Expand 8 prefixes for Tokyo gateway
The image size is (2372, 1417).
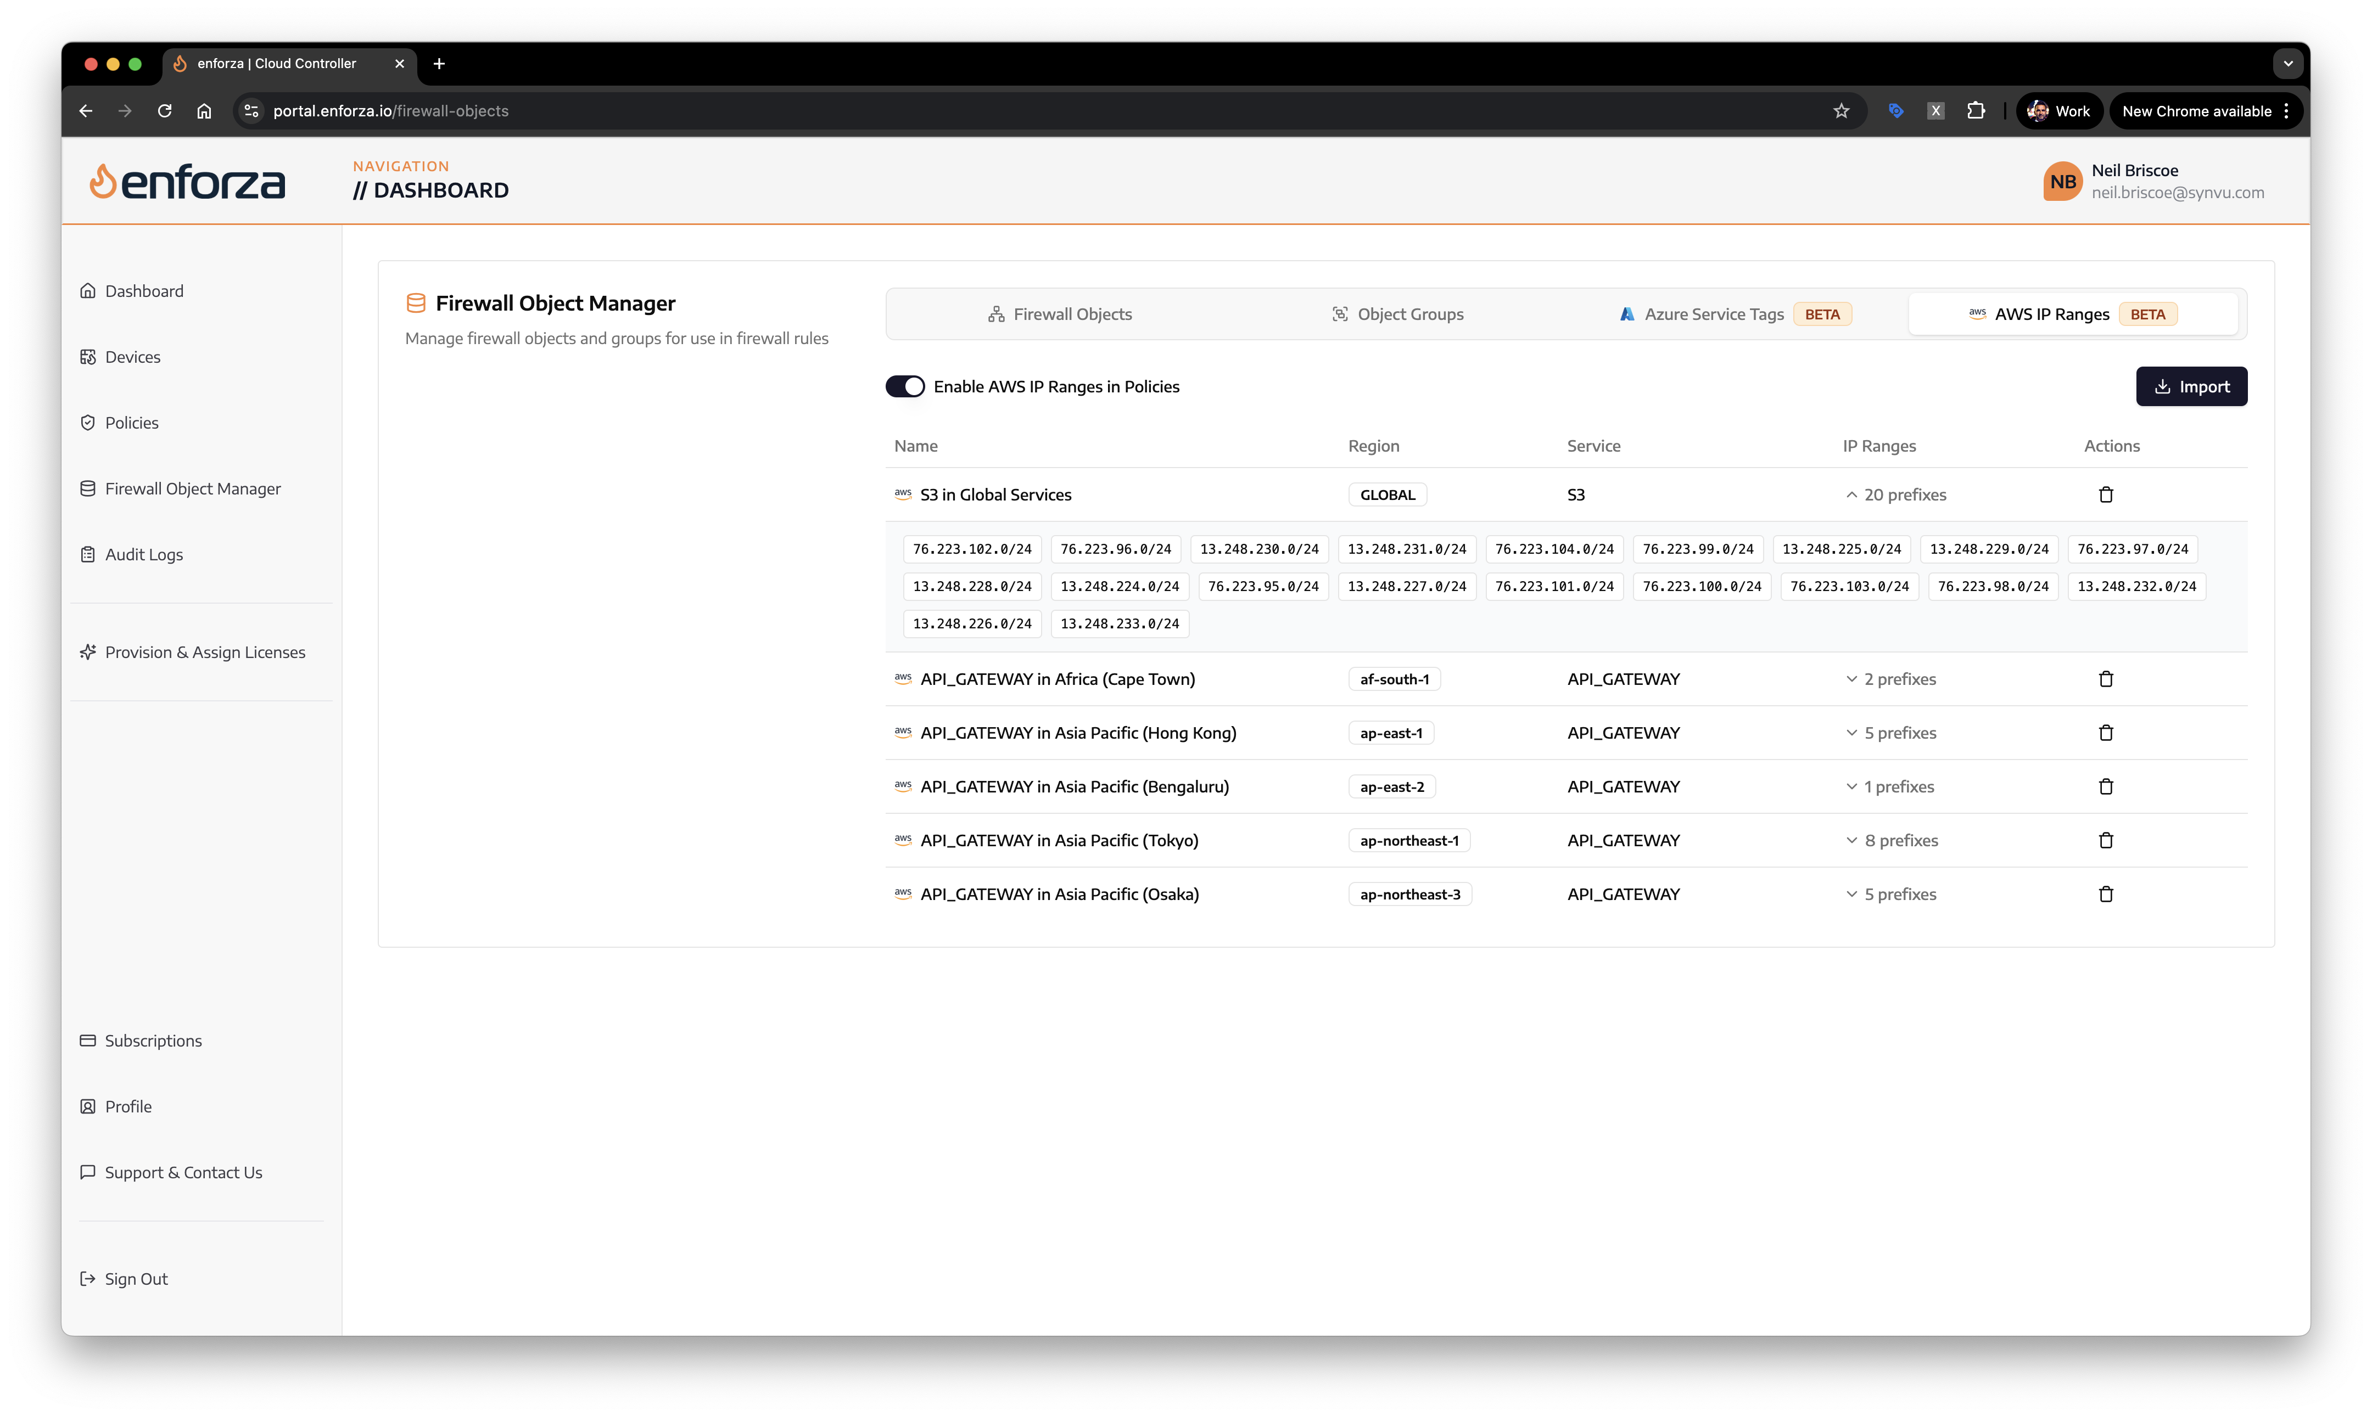[1892, 840]
